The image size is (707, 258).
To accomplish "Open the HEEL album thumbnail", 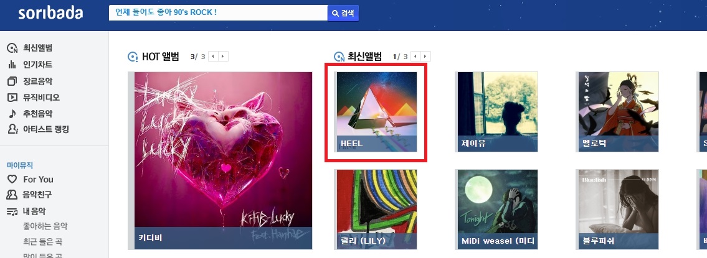I will coord(377,112).
